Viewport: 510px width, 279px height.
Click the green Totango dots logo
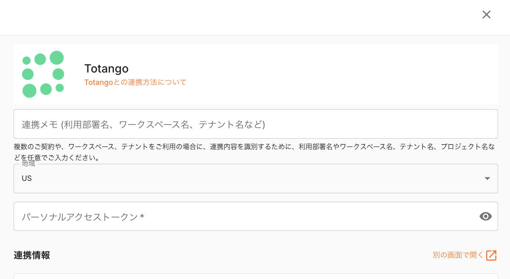[x=43, y=74]
